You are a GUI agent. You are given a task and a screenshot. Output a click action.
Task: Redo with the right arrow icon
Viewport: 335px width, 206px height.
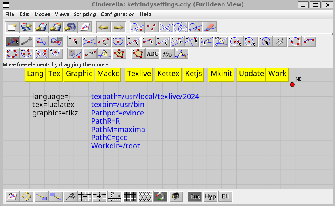pyautogui.click(x=118, y=27)
